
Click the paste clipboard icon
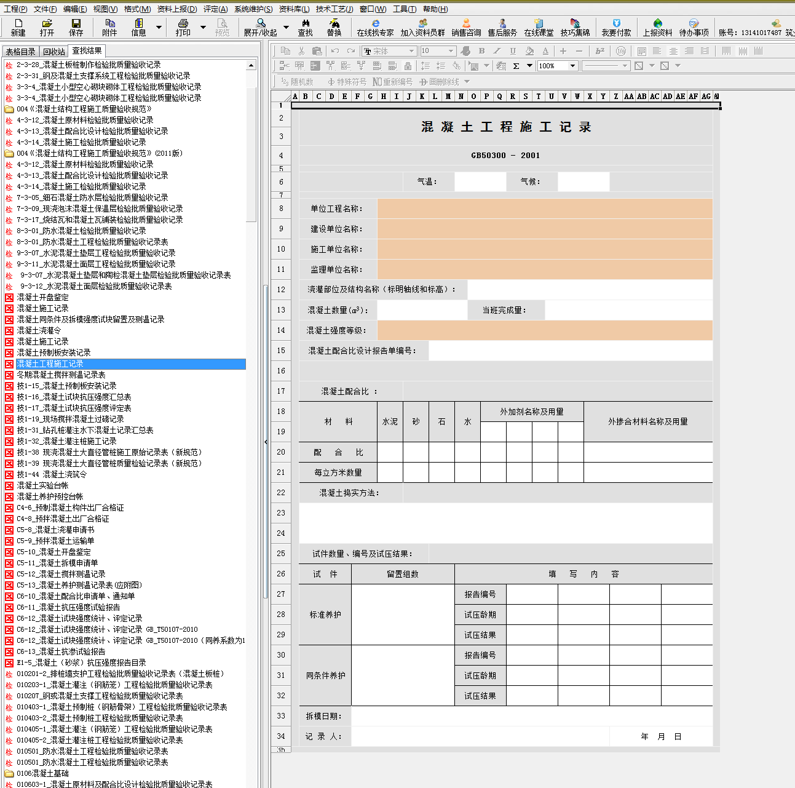[317, 51]
